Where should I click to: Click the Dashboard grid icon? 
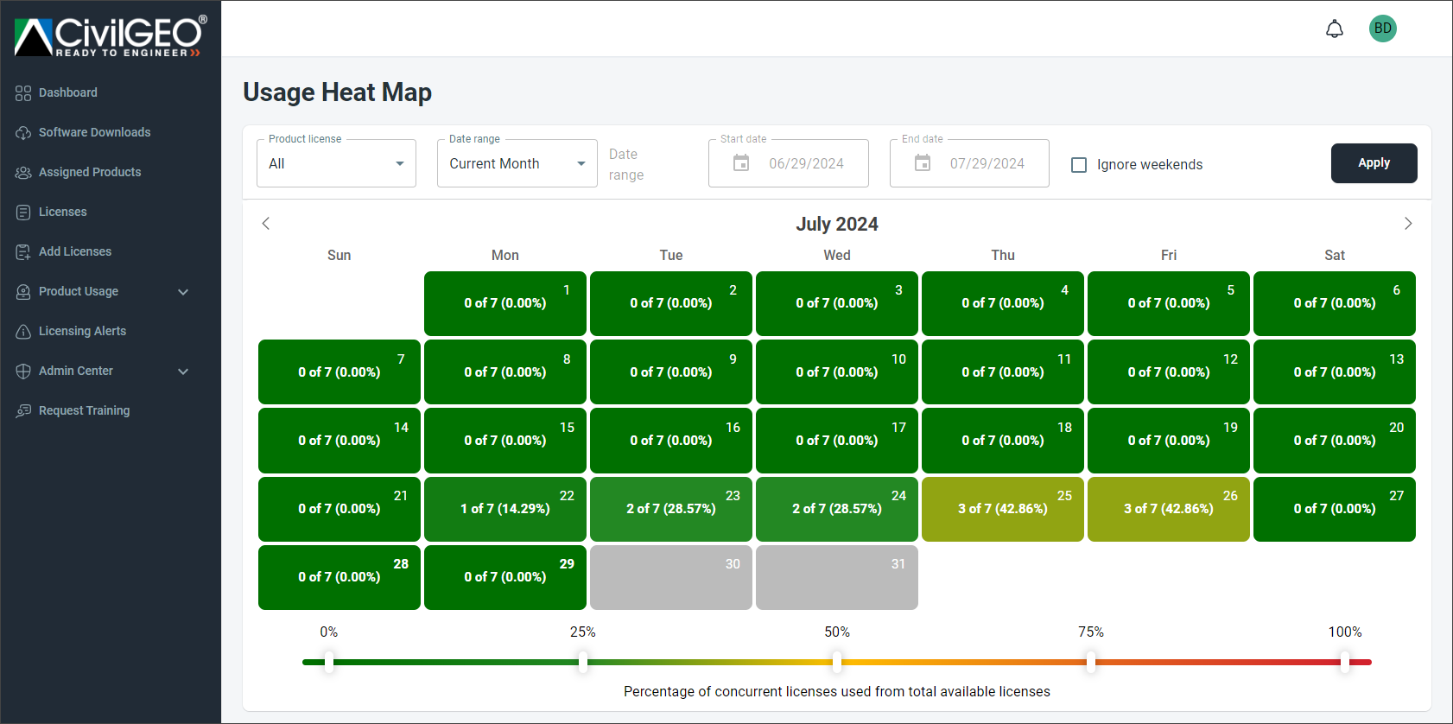[23, 92]
